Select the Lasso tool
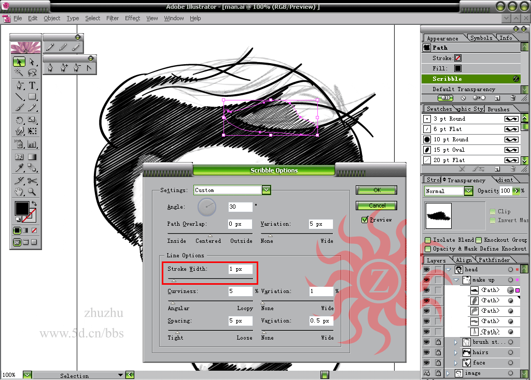Viewport: 531px width, 380px height. [32, 72]
